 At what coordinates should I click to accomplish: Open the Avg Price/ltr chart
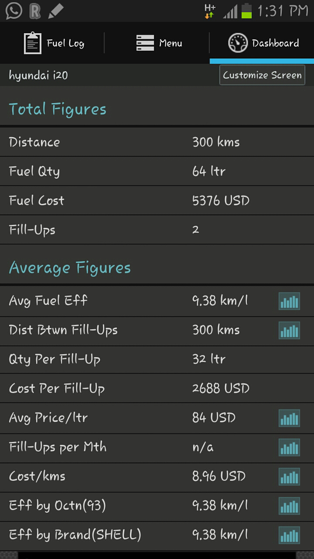[x=289, y=418]
